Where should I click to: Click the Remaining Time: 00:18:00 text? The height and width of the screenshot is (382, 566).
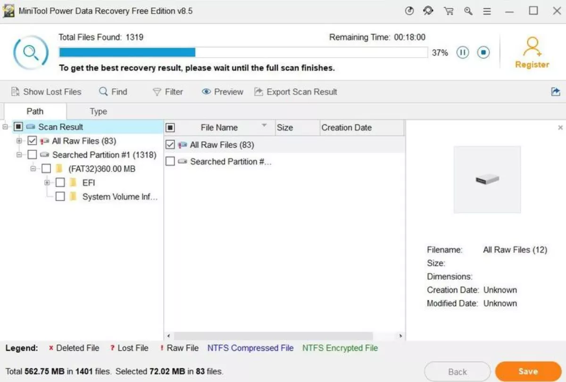click(377, 37)
